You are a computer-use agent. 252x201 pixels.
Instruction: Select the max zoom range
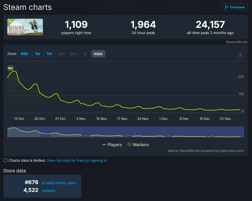pyautogui.click(x=98, y=54)
